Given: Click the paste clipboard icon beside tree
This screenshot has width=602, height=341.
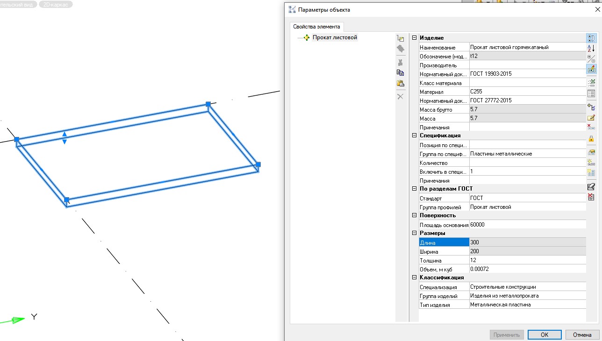Looking at the screenshot, I should click(400, 84).
